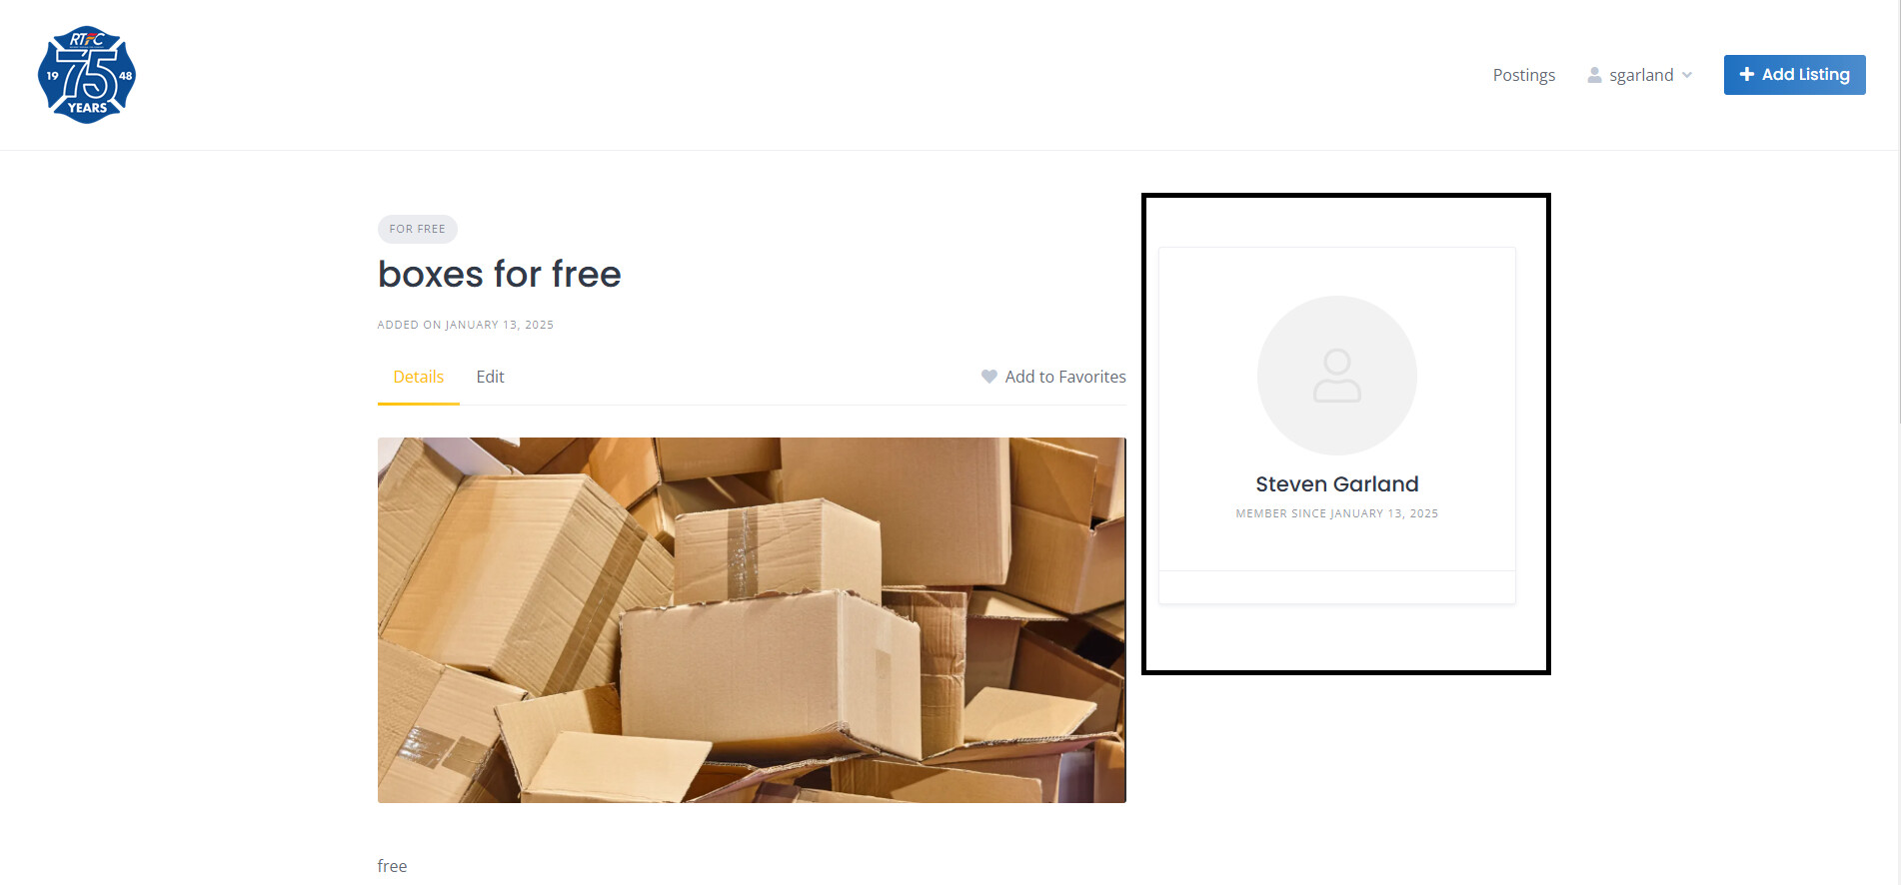This screenshot has height=885, width=1901.
Task: Open the cardboard boxes listing image
Action: pyautogui.click(x=752, y=620)
